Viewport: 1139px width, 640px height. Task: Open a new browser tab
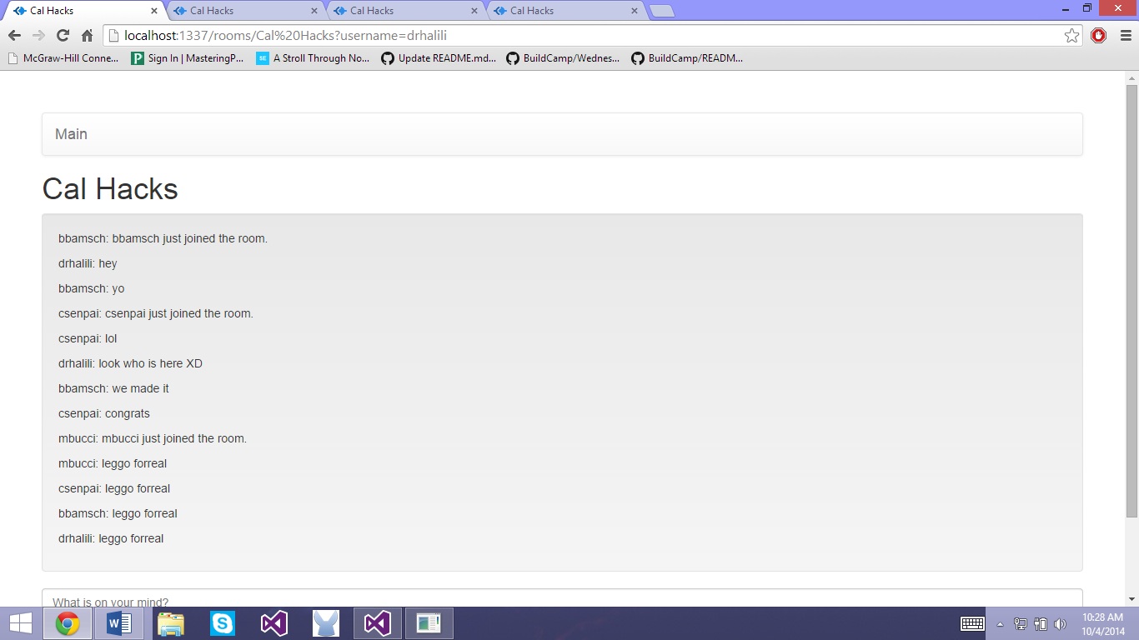pos(662,11)
